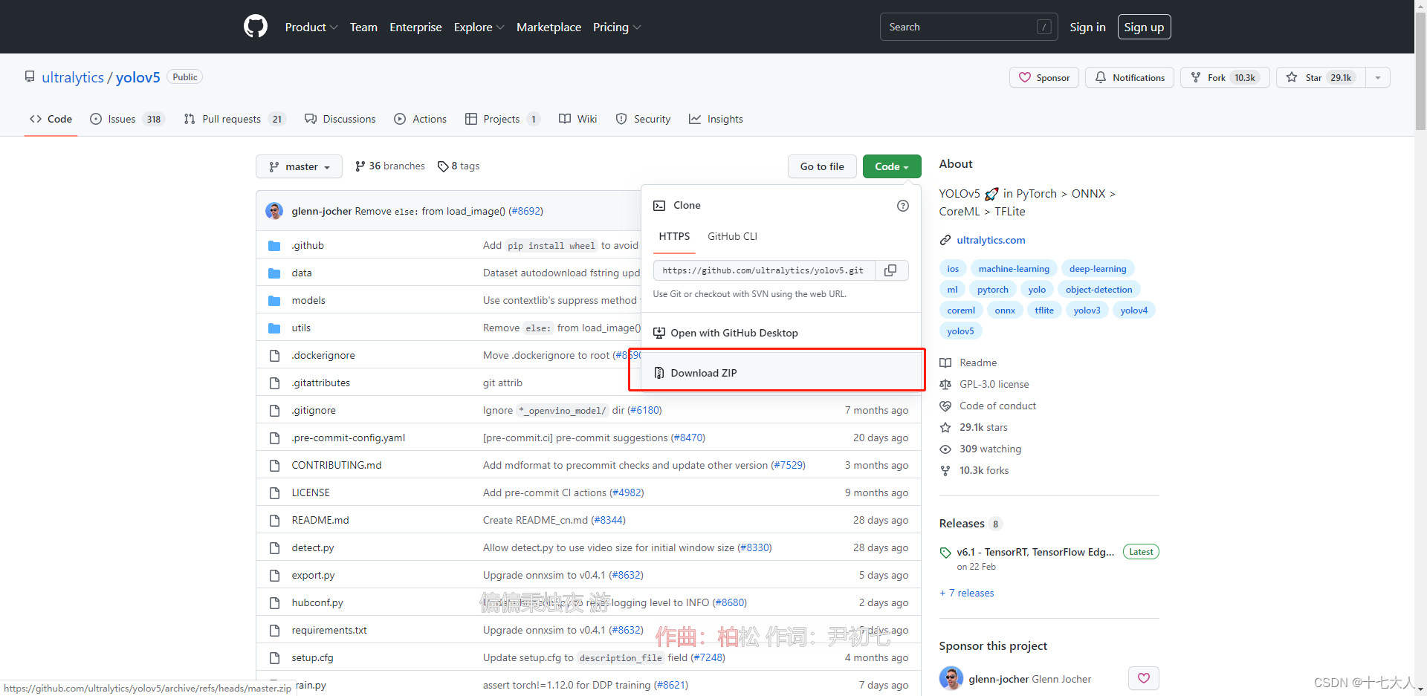Expand the Pricing menu

(x=617, y=27)
